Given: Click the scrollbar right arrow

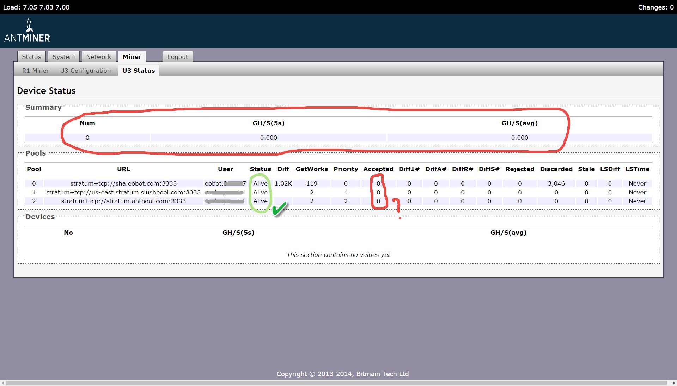Looking at the screenshot, I should point(674,383).
